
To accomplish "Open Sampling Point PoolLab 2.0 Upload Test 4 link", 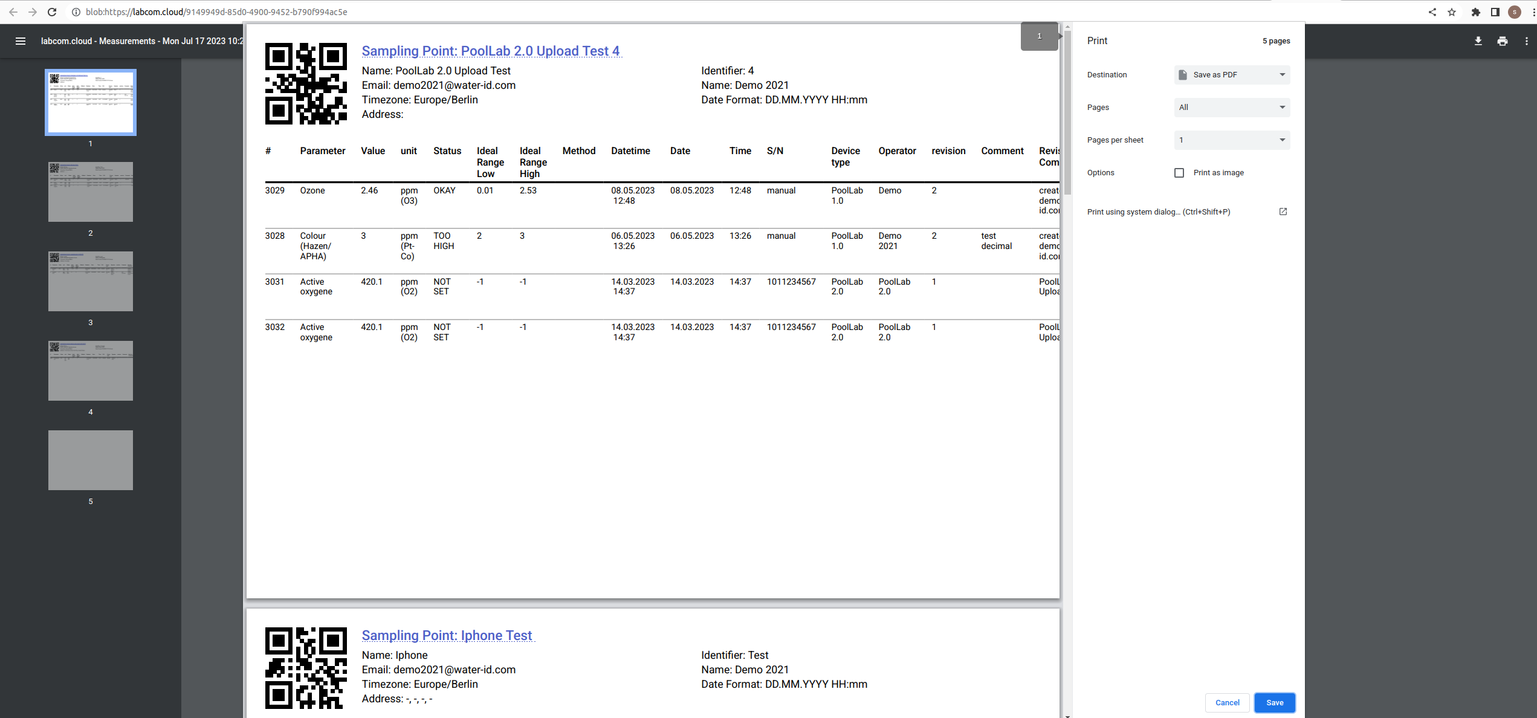I will (491, 51).
